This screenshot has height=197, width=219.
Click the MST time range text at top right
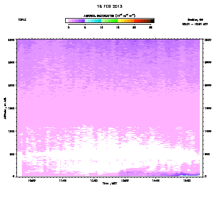[x=195, y=24]
